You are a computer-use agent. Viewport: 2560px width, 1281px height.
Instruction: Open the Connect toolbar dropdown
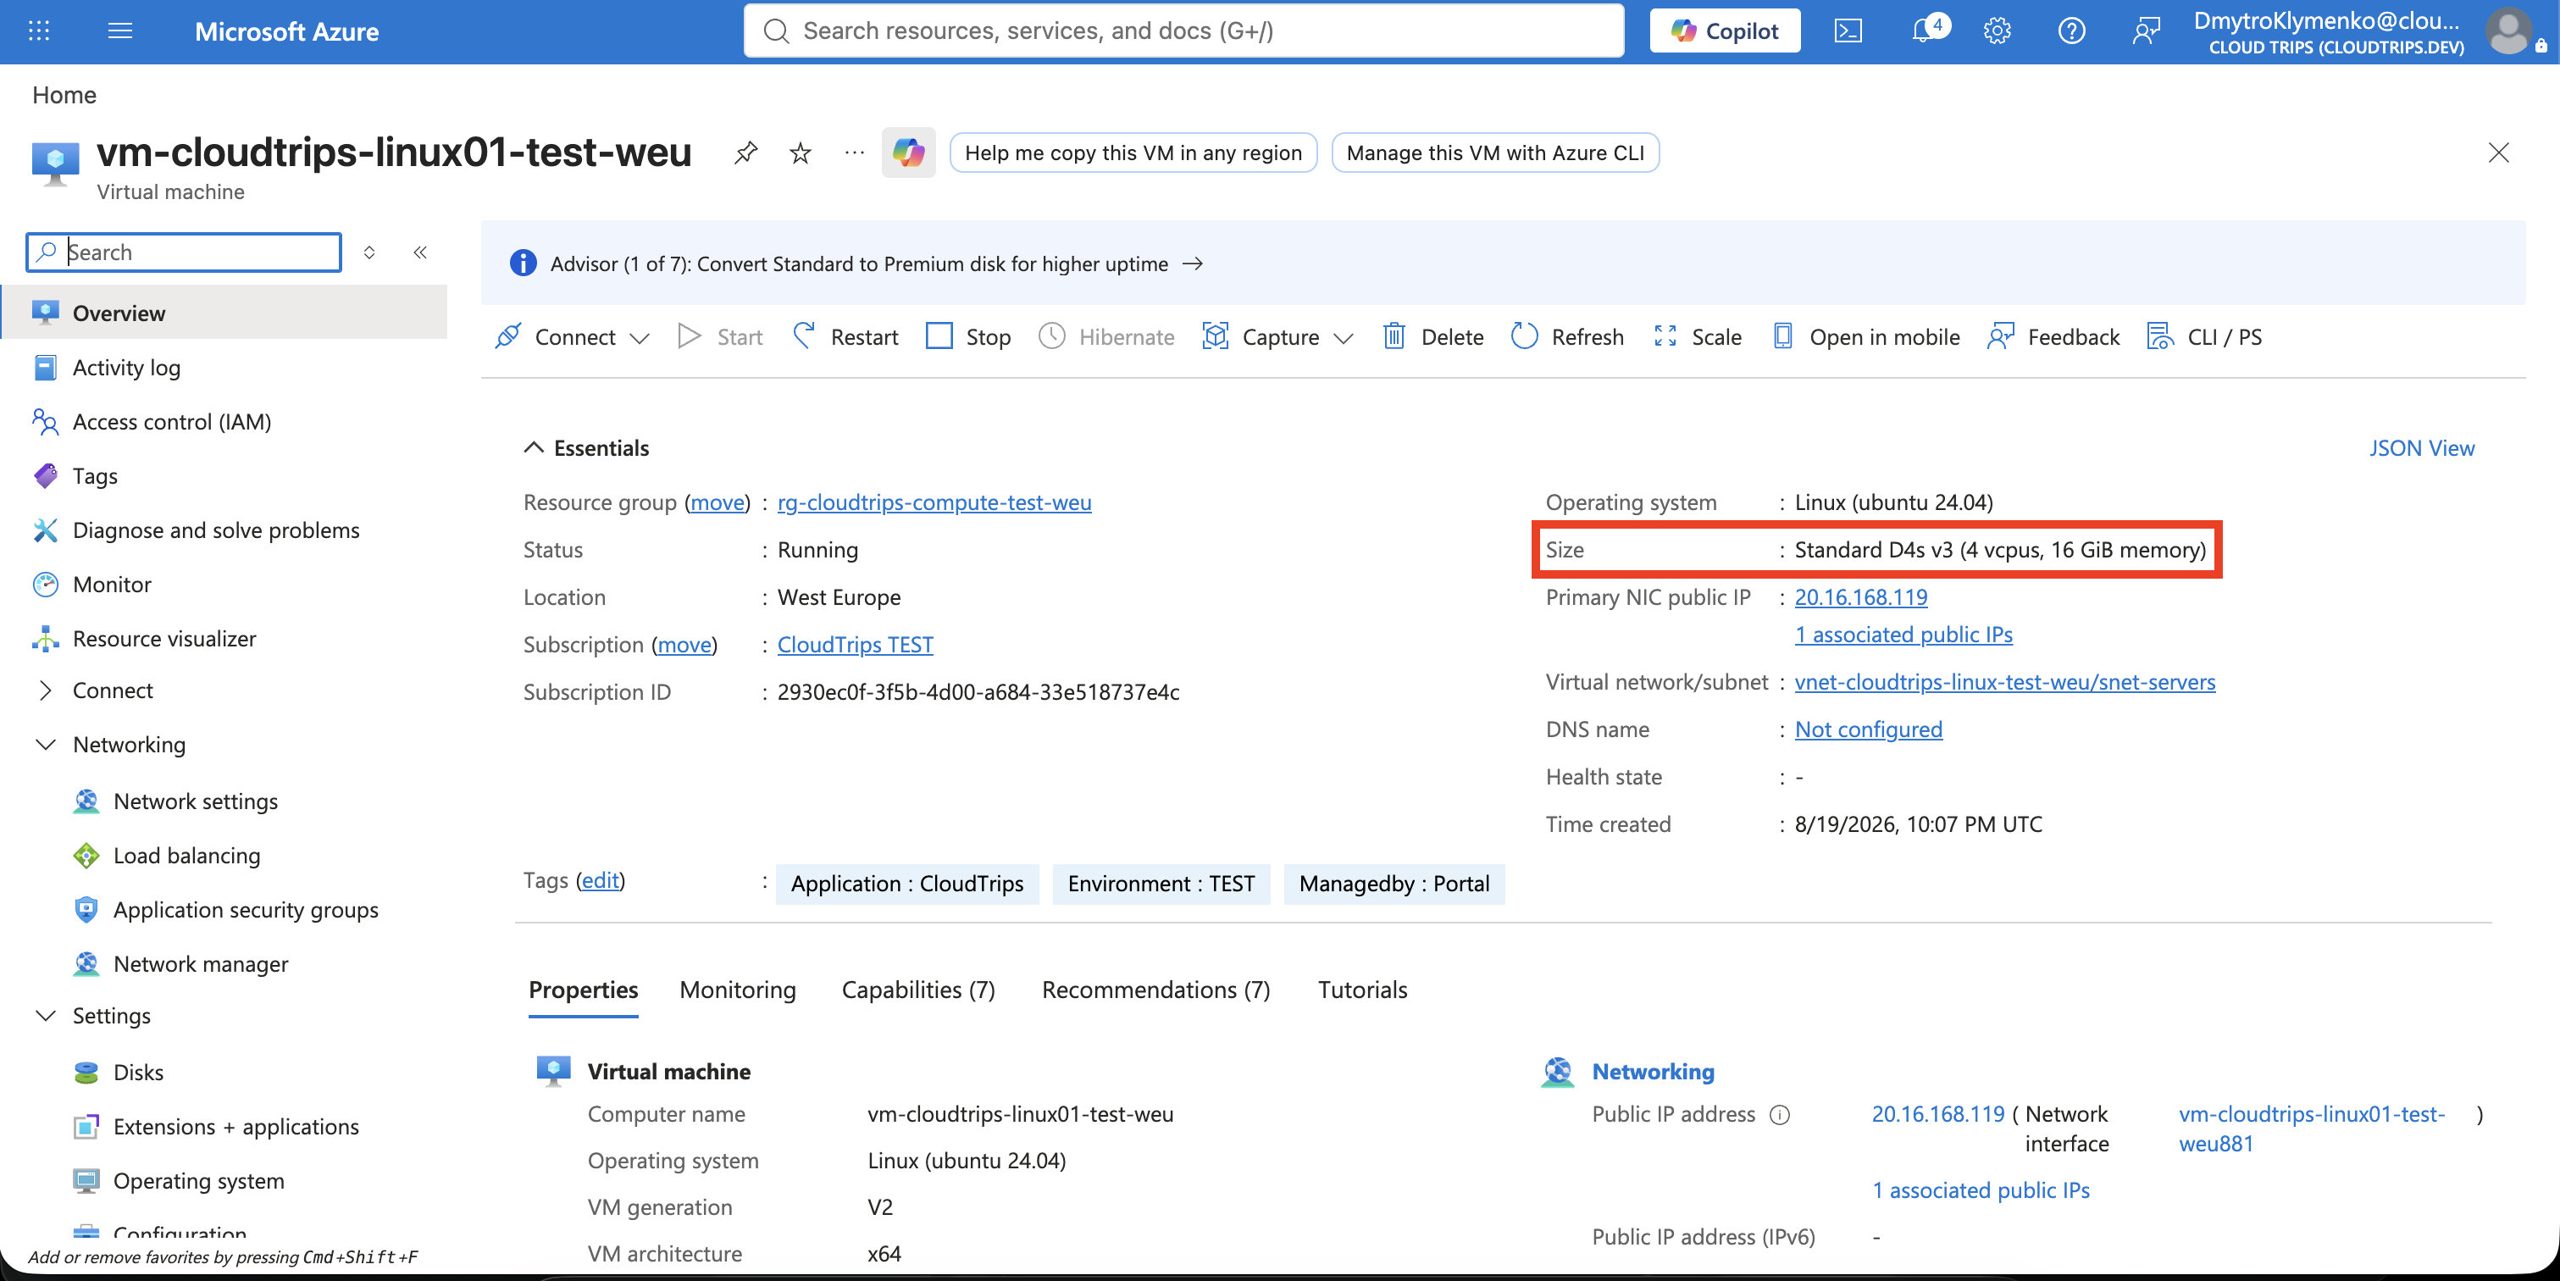click(x=573, y=337)
